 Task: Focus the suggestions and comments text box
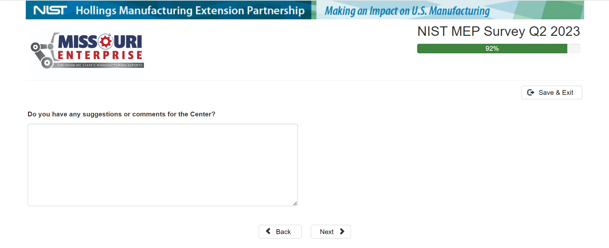(x=163, y=165)
